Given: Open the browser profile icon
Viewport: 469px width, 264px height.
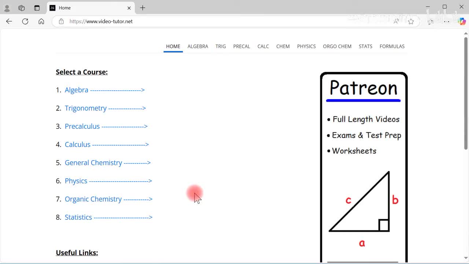Looking at the screenshot, I should [7, 8].
